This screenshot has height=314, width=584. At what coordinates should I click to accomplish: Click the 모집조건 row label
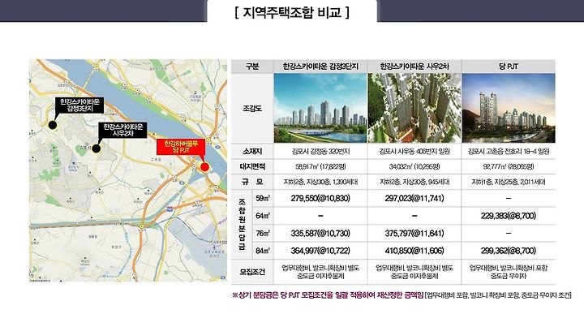click(252, 272)
